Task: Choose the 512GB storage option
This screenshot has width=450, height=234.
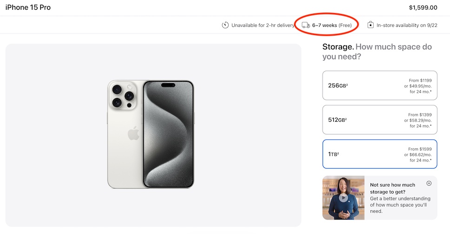Action: tap(380, 120)
